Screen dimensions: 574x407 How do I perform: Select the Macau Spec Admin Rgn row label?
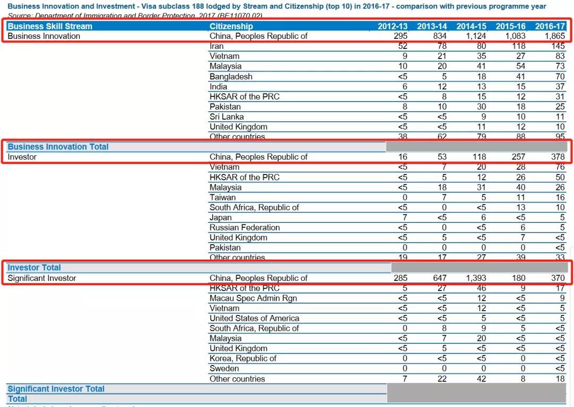[254, 298]
